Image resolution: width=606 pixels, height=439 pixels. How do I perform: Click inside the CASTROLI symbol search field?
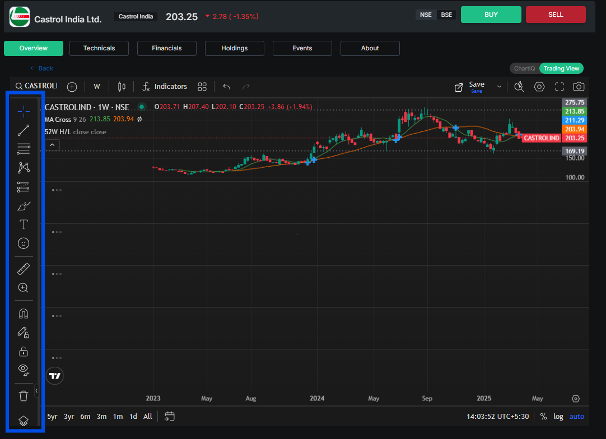pos(39,87)
